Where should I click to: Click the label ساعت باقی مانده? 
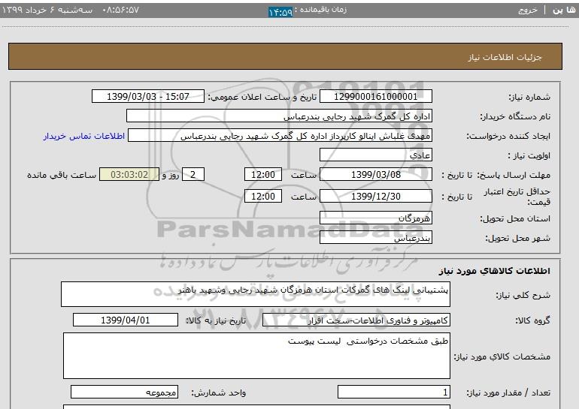(62, 175)
